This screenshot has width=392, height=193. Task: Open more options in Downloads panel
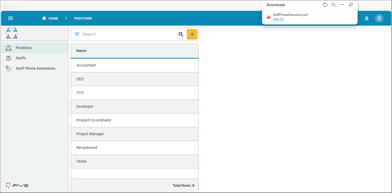click(x=342, y=5)
